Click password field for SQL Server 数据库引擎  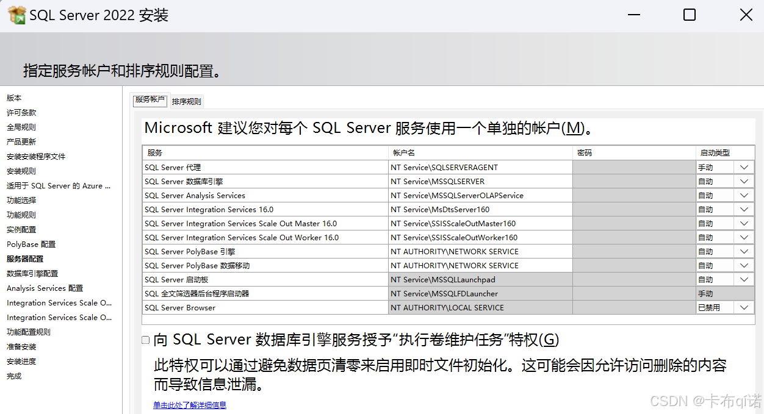coord(635,181)
